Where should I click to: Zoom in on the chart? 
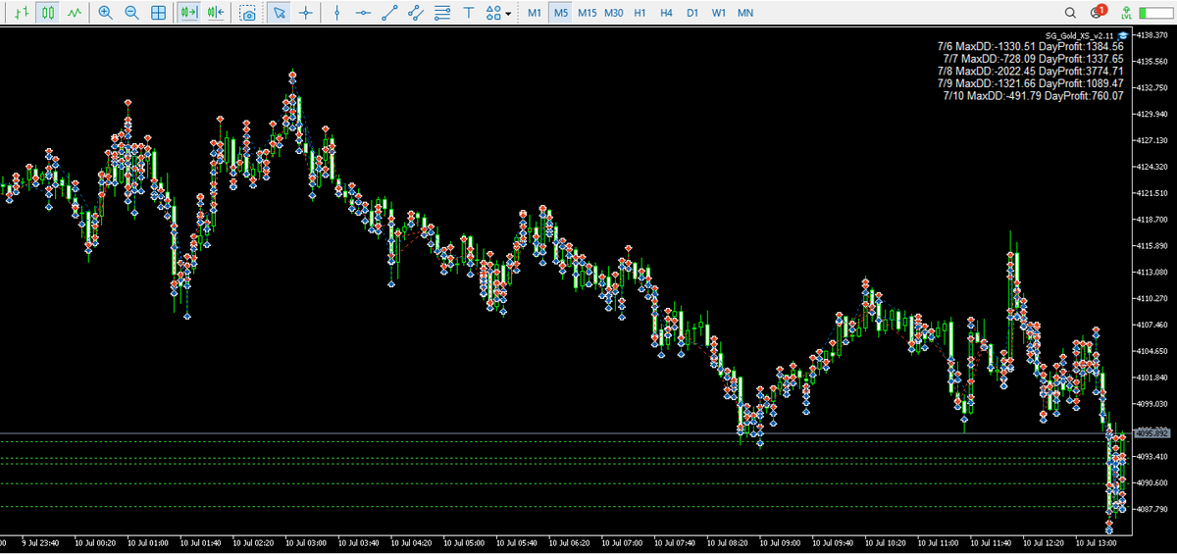click(105, 13)
